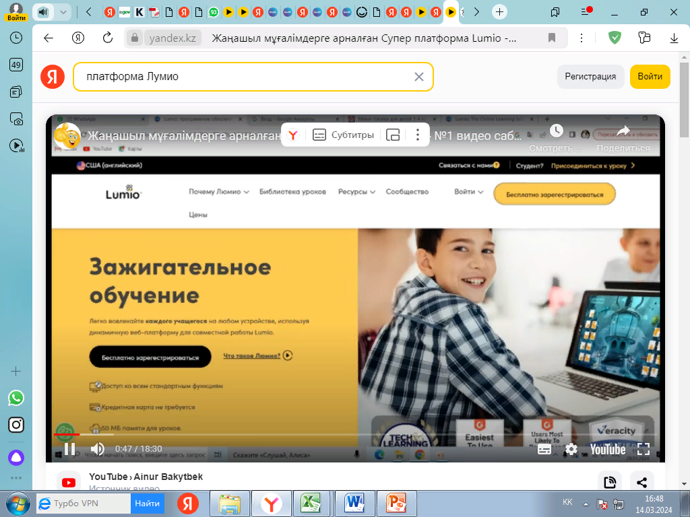Open tab groups panel in sidebar
The width and height of the screenshot is (690, 517).
[x=16, y=92]
